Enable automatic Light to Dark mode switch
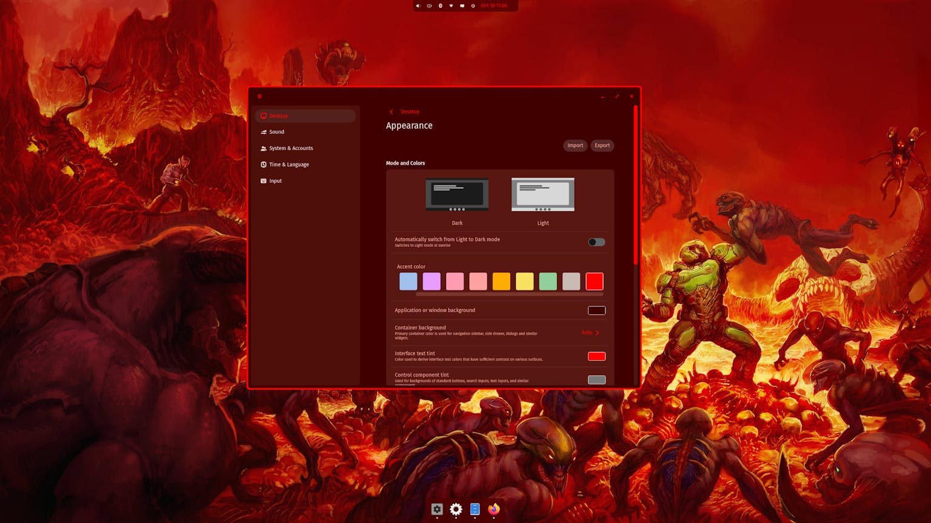Image resolution: width=931 pixels, height=523 pixels. click(596, 242)
